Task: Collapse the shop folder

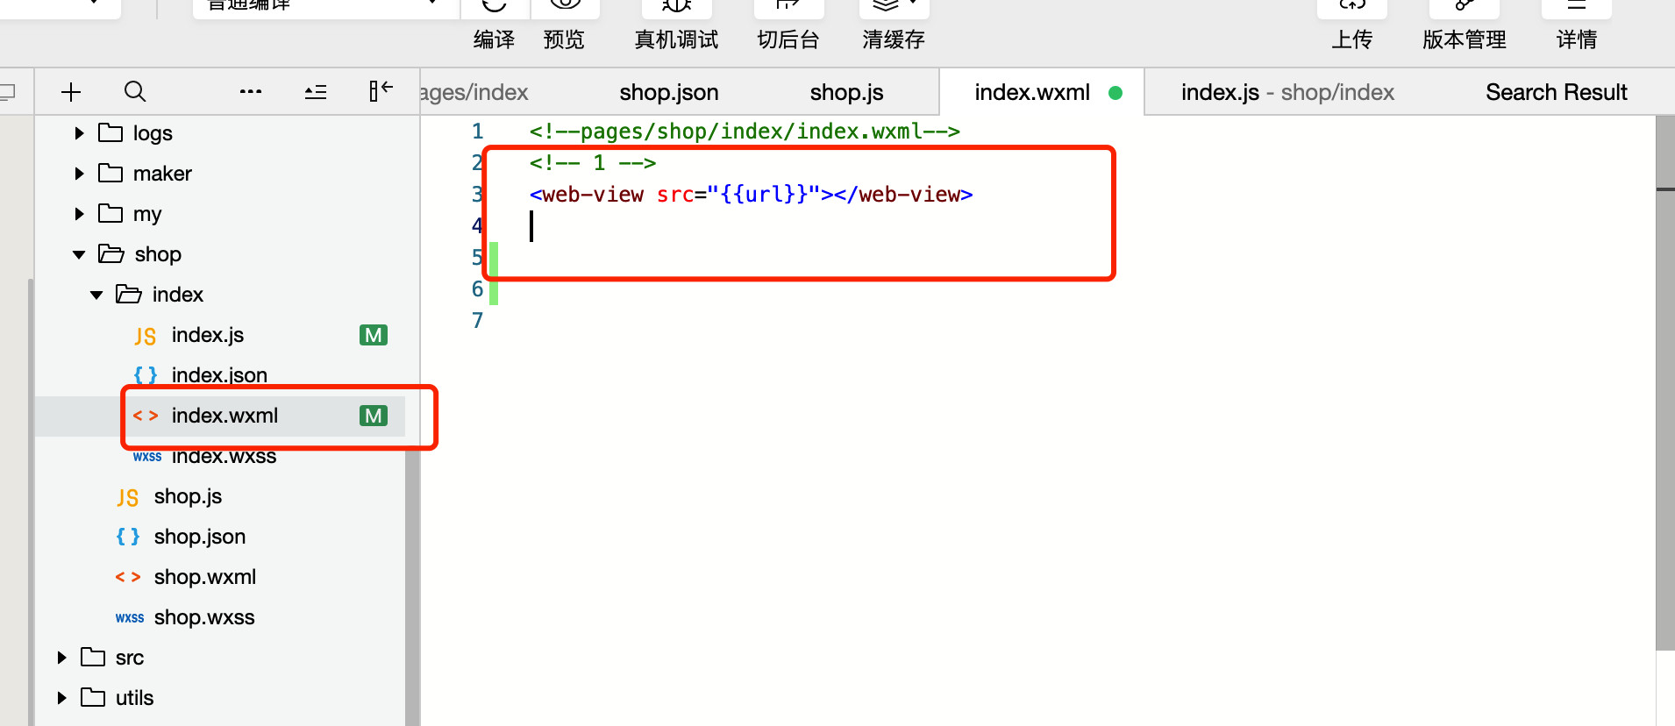Action: pos(79,254)
